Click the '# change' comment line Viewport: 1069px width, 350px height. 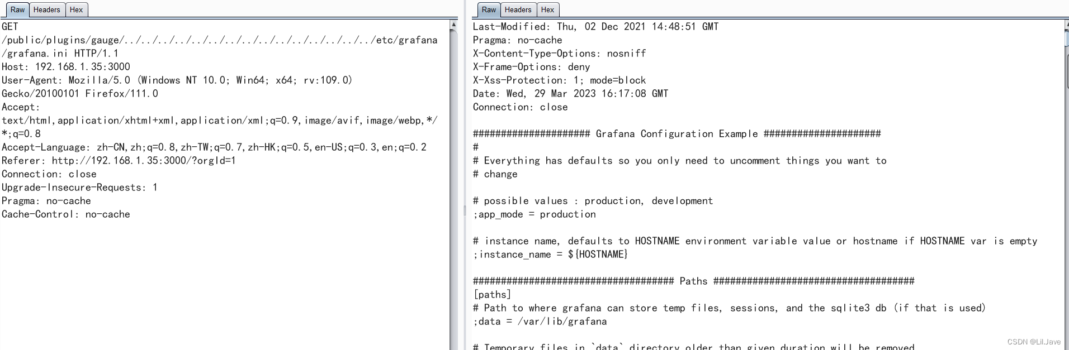[495, 174]
